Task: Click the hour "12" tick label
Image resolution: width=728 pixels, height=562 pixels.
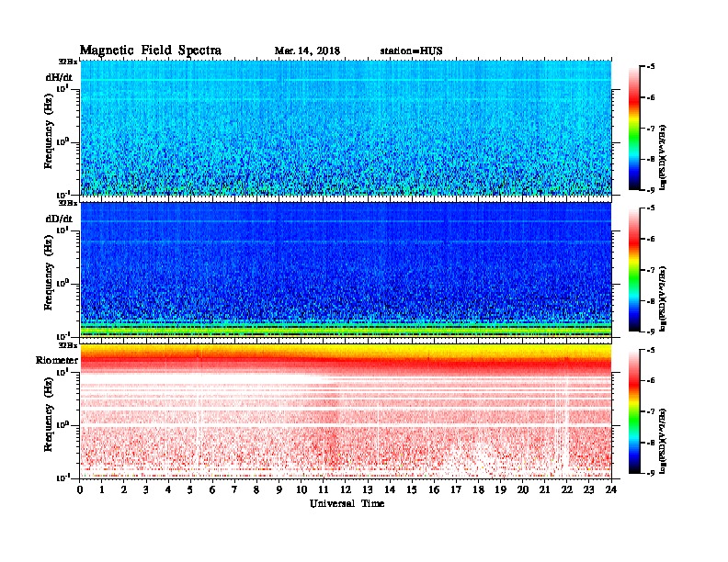Action: click(346, 490)
